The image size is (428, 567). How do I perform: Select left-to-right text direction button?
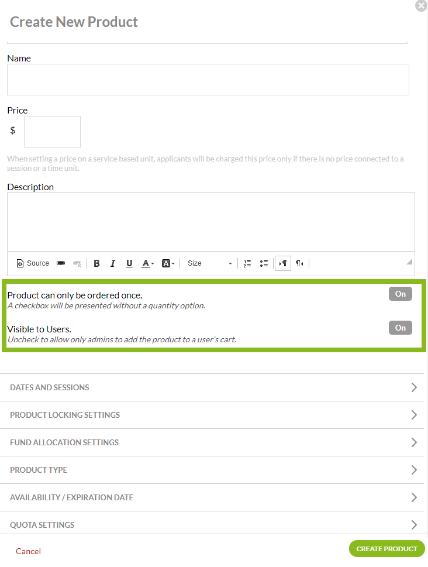click(283, 263)
